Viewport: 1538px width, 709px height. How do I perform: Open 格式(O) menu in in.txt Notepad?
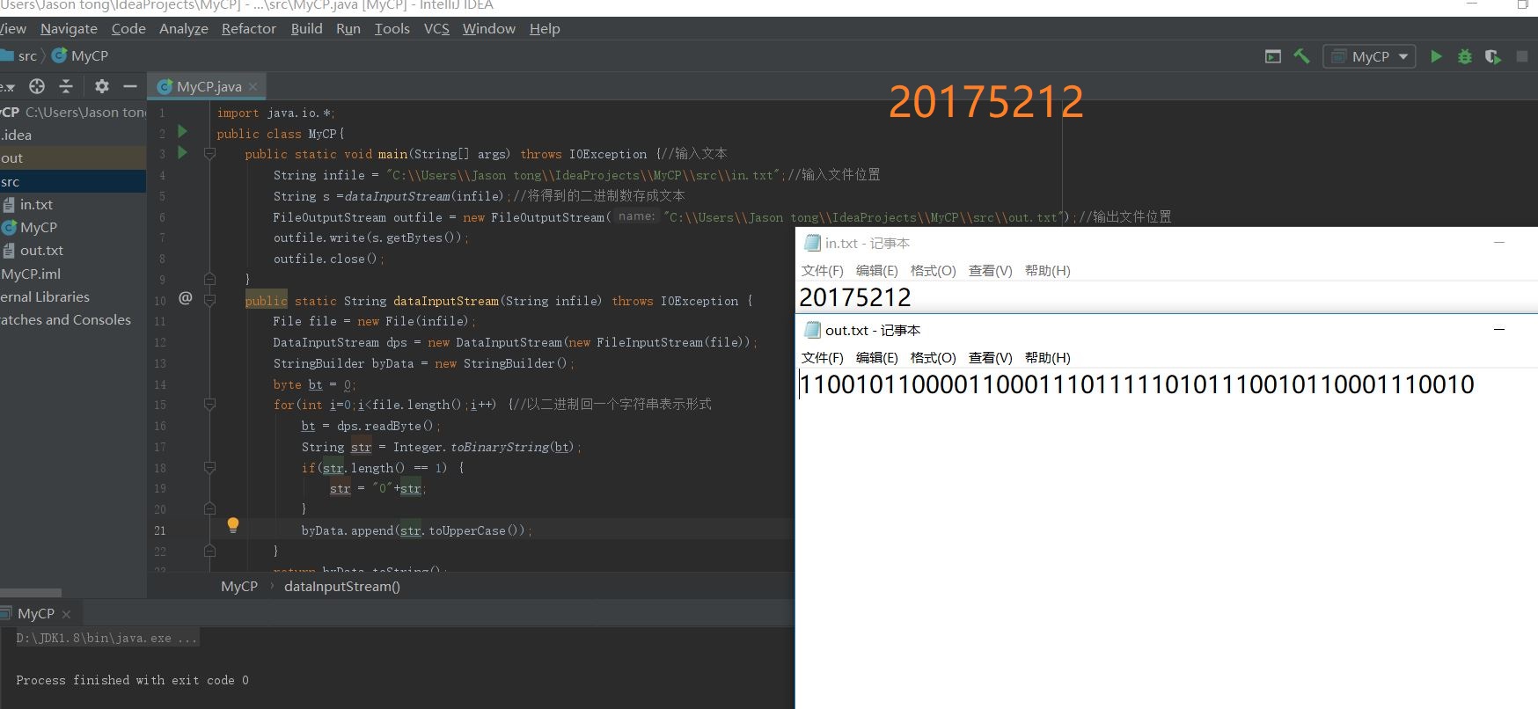pos(933,271)
